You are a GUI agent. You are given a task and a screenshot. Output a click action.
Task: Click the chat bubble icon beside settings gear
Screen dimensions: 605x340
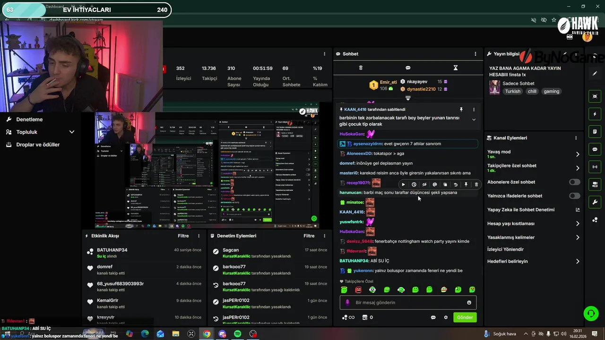click(433, 317)
